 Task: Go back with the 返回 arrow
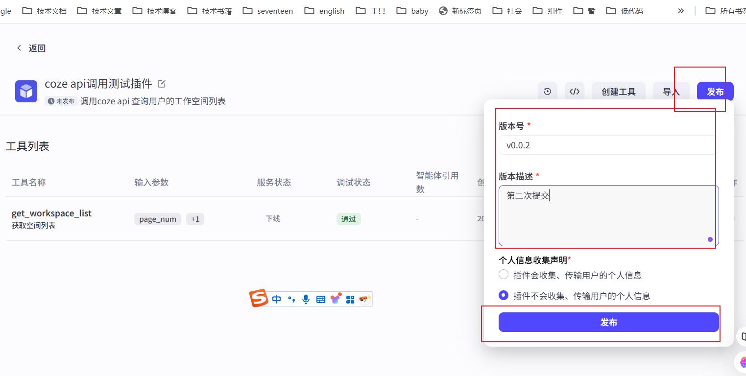[x=19, y=48]
